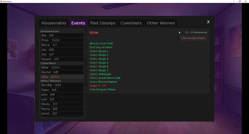
Task: Go to the Coworkers tab
Action: 131,23
